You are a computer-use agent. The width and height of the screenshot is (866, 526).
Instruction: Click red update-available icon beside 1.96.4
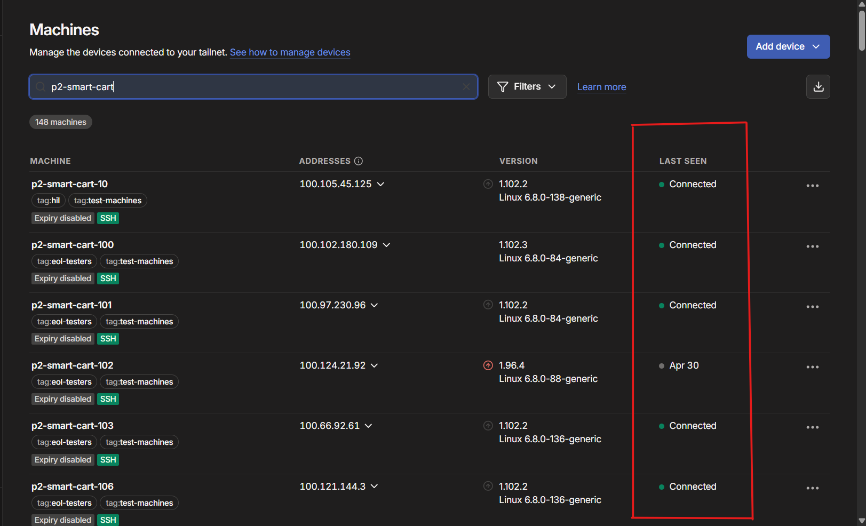click(x=488, y=365)
